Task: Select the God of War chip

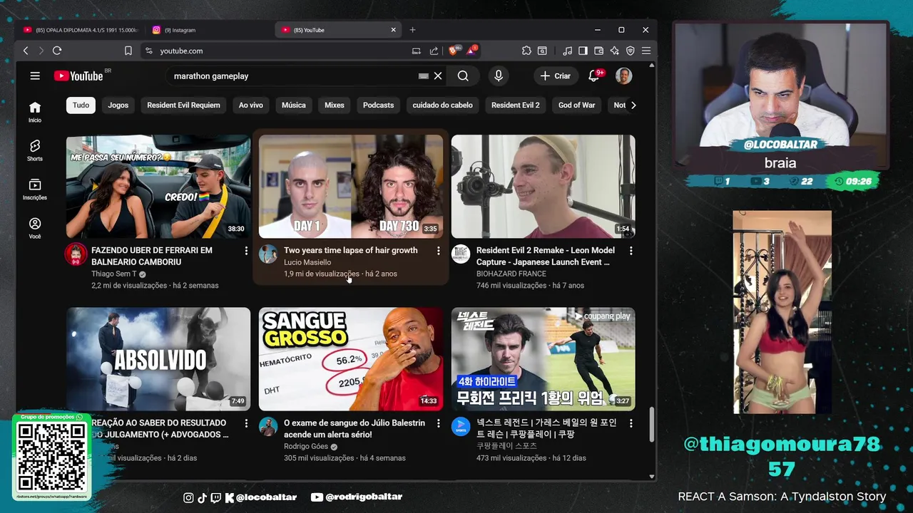Action: 576,105
